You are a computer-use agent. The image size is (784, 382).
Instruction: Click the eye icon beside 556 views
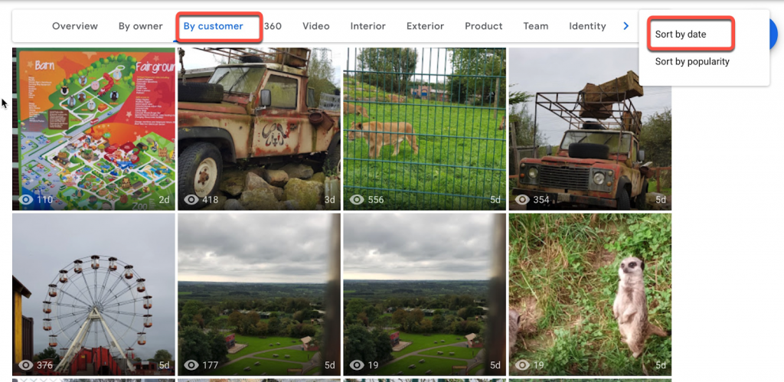tap(357, 200)
